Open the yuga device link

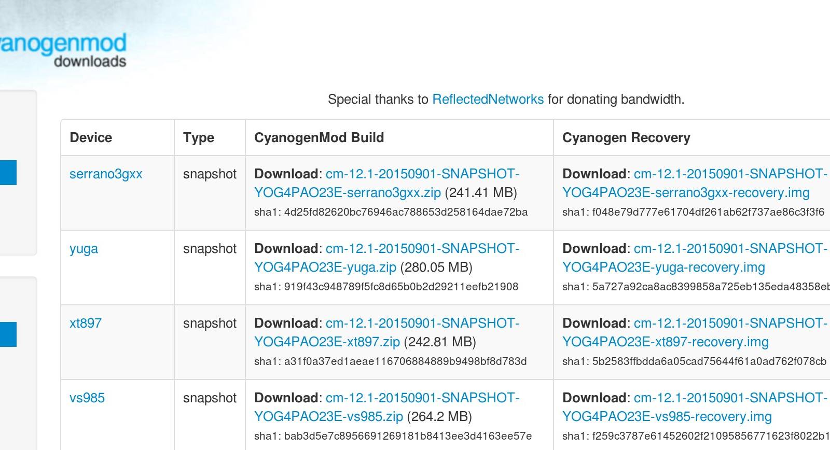pos(84,248)
